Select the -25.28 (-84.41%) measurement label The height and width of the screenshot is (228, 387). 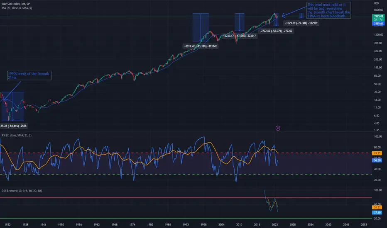(14, 126)
